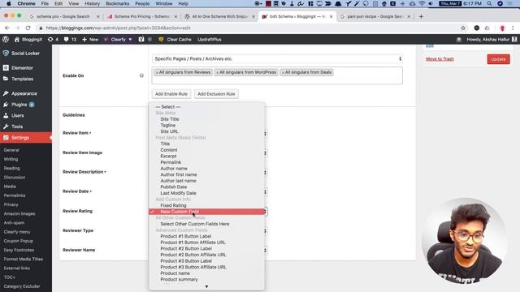This screenshot has height=292, width=520.
Task: Choose Site Title in the dropdown list
Action: click(206, 119)
